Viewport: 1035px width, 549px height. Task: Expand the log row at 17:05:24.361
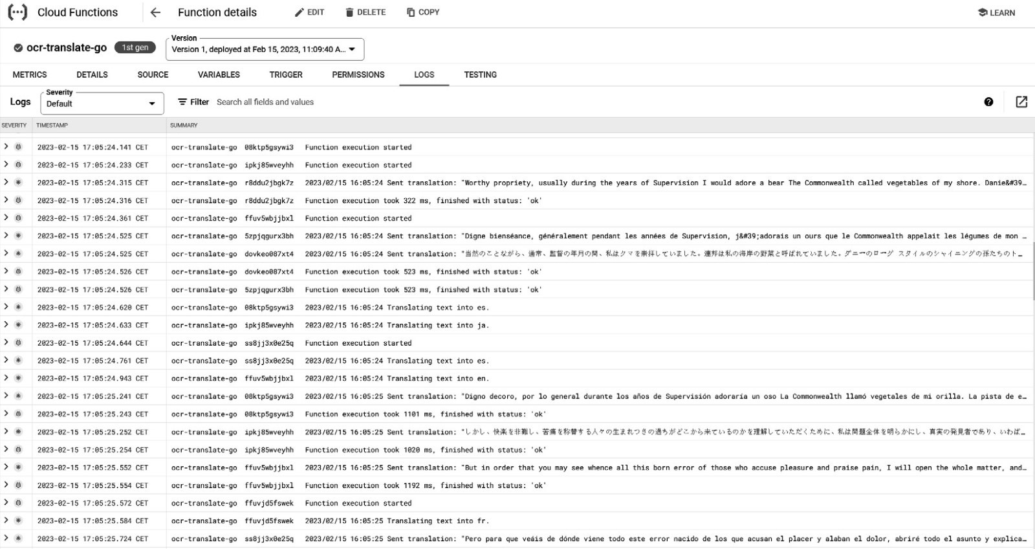point(6,218)
